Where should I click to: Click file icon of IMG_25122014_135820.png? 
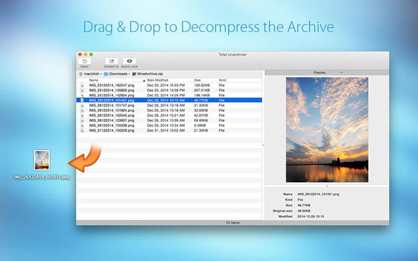point(82,90)
